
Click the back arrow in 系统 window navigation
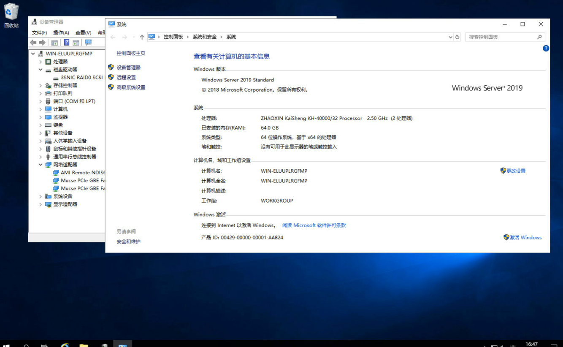click(113, 37)
